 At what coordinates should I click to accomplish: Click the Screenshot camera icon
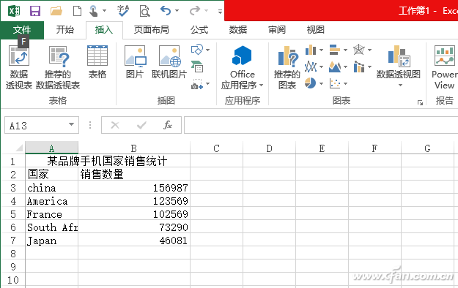197,84
